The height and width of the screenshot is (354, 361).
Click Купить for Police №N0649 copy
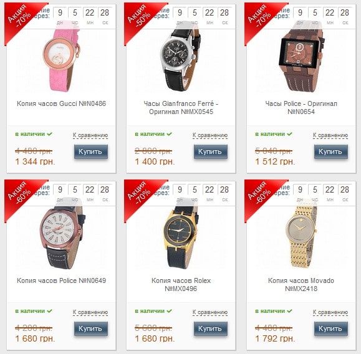91,328
